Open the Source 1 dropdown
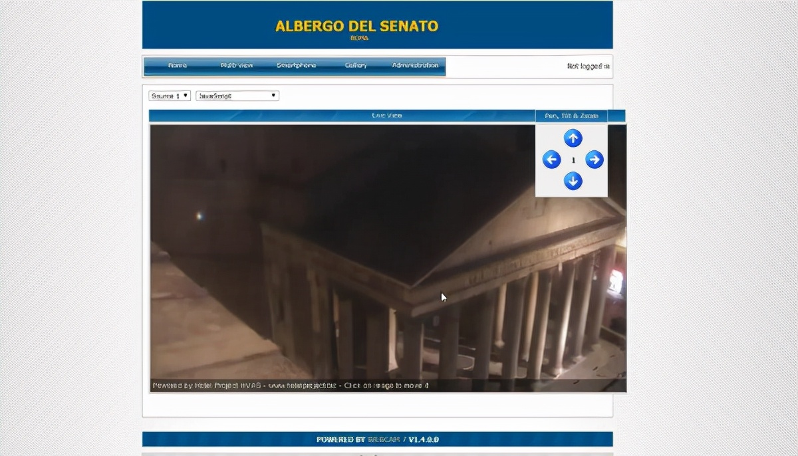The width and height of the screenshot is (798, 456). pyautogui.click(x=170, y=96)
